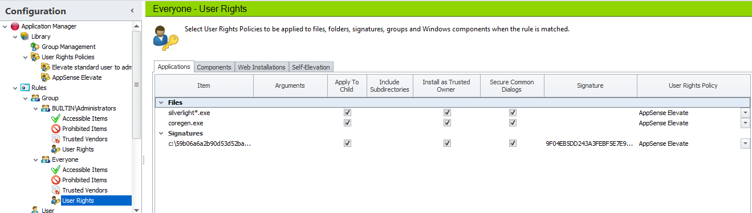Click the Signature column header
The height and width of the screenshot is (213, 752).
pos(591,85)
